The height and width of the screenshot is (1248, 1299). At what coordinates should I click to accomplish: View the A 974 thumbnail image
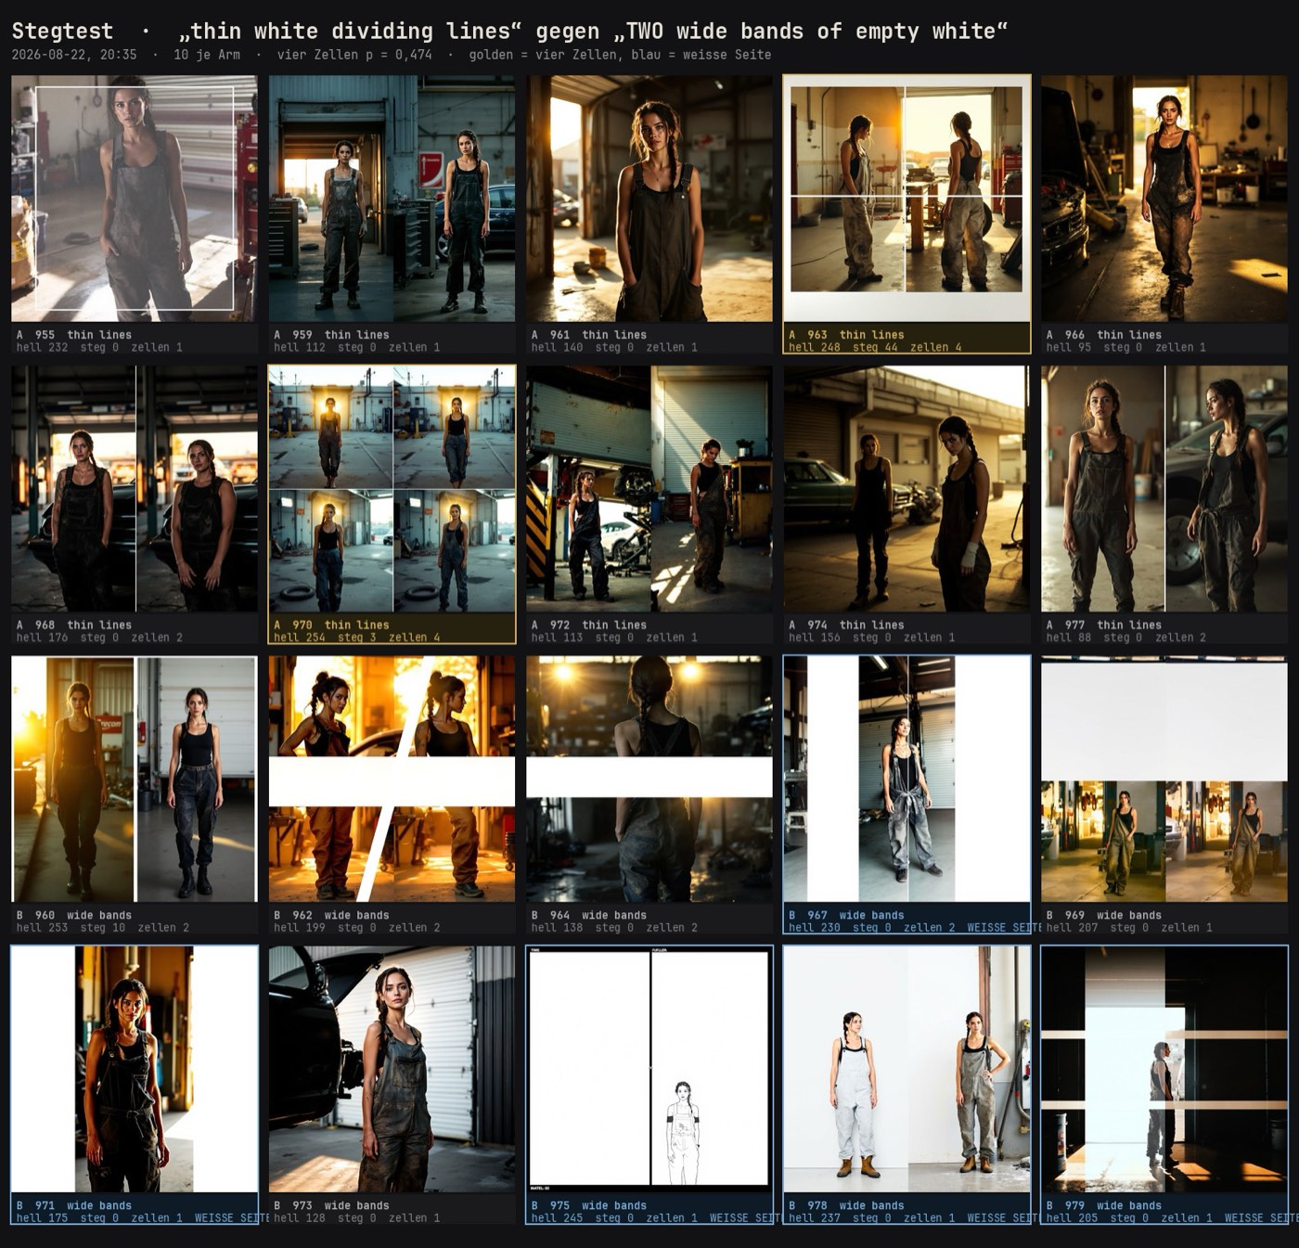click(907, 489)
